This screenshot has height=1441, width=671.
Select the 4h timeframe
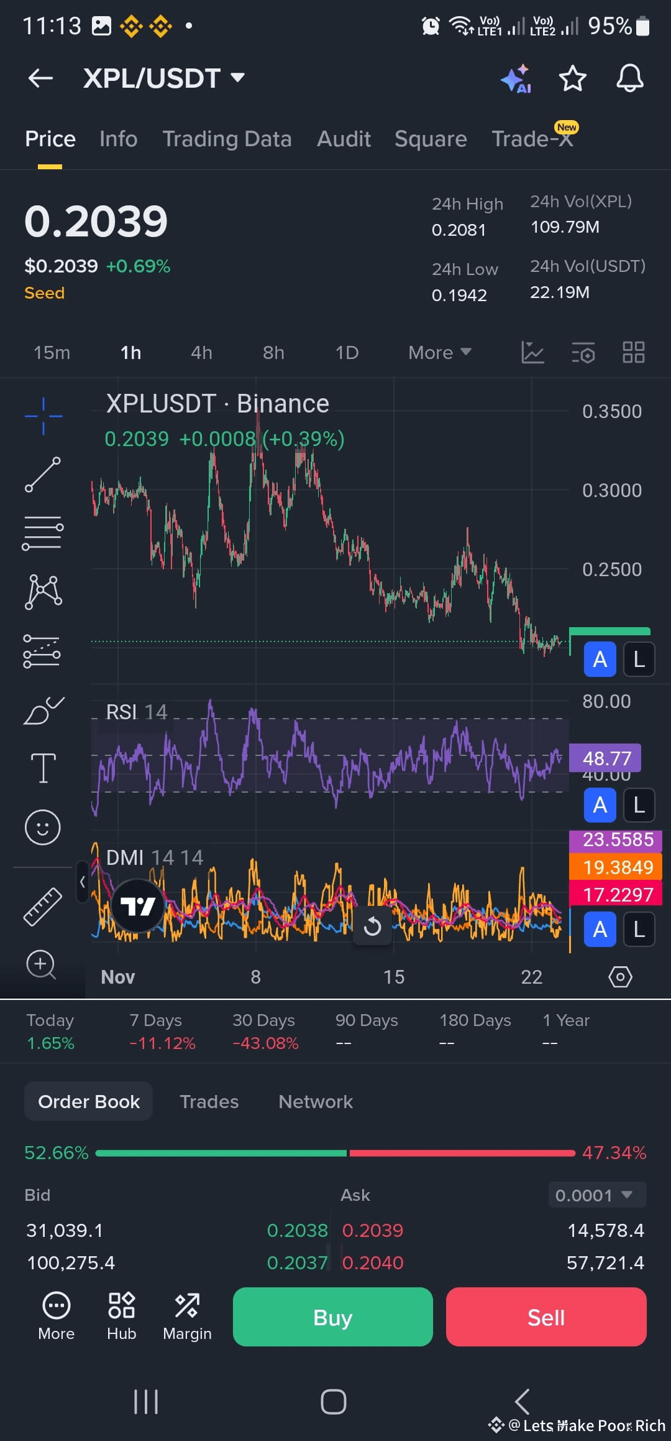(201, 353)
